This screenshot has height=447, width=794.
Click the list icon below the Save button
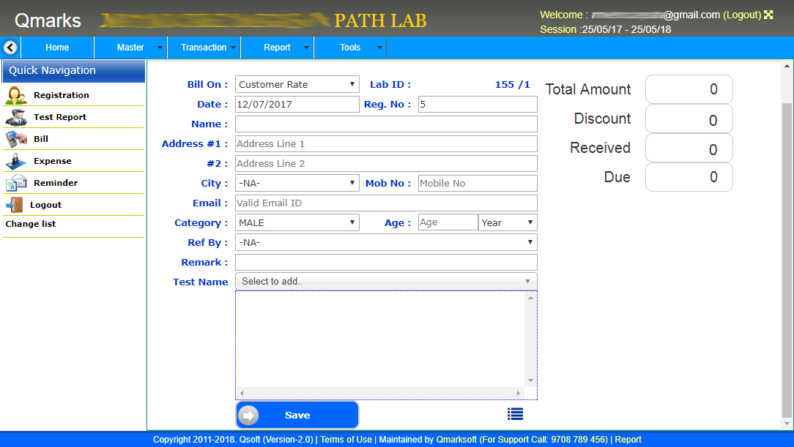click(x=515, y=413)
